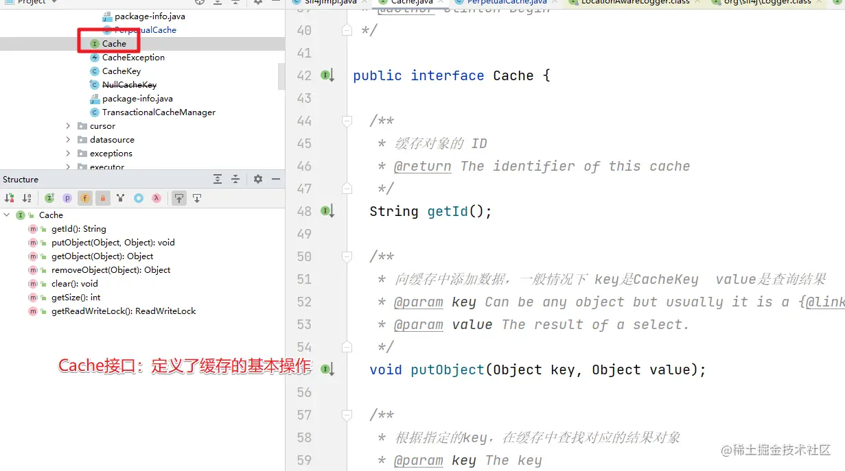Screen dimensions: 845x471
Task: Toggle Show Anonymous Classes fork icon
Action: (121, 198)
